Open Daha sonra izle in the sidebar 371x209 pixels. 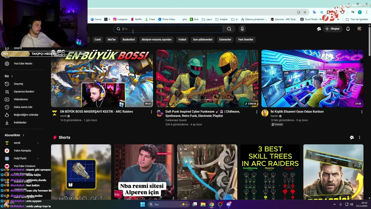tap(23, 107)
